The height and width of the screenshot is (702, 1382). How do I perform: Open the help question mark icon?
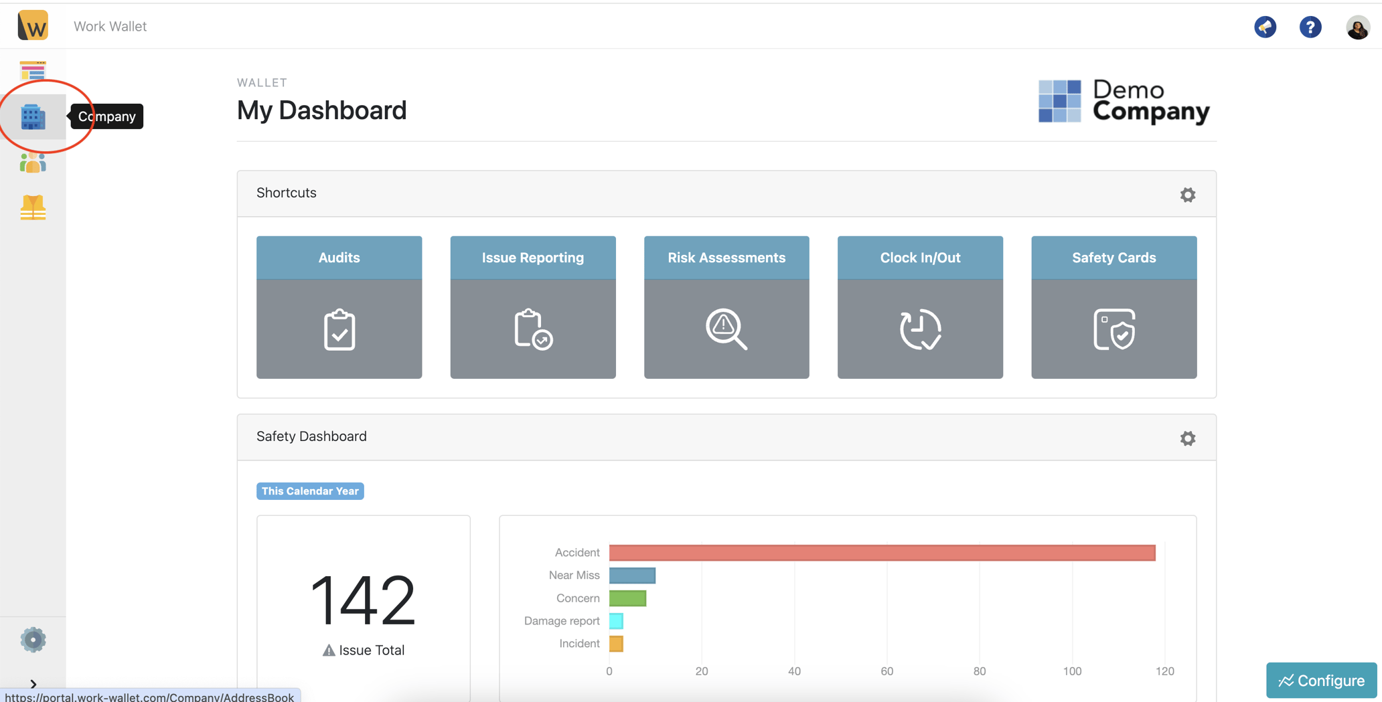coord(1310,27)
